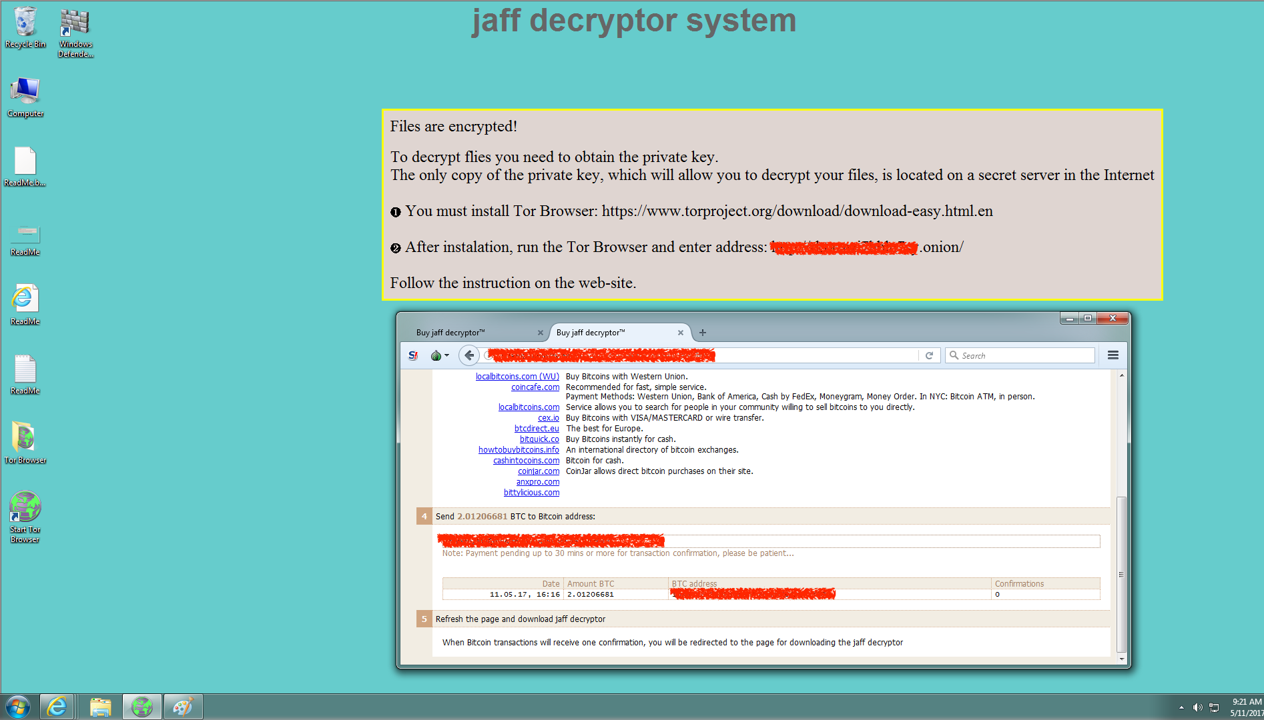Click the Amount BTC column header
1264x720 pixels.
591,584
